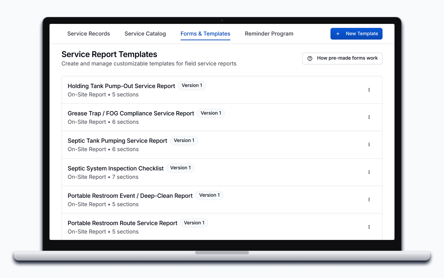Viewport: 444px width, 278px height.
Task: Open options menu for Grease Trap FOG report
Action: pos(369,117)
